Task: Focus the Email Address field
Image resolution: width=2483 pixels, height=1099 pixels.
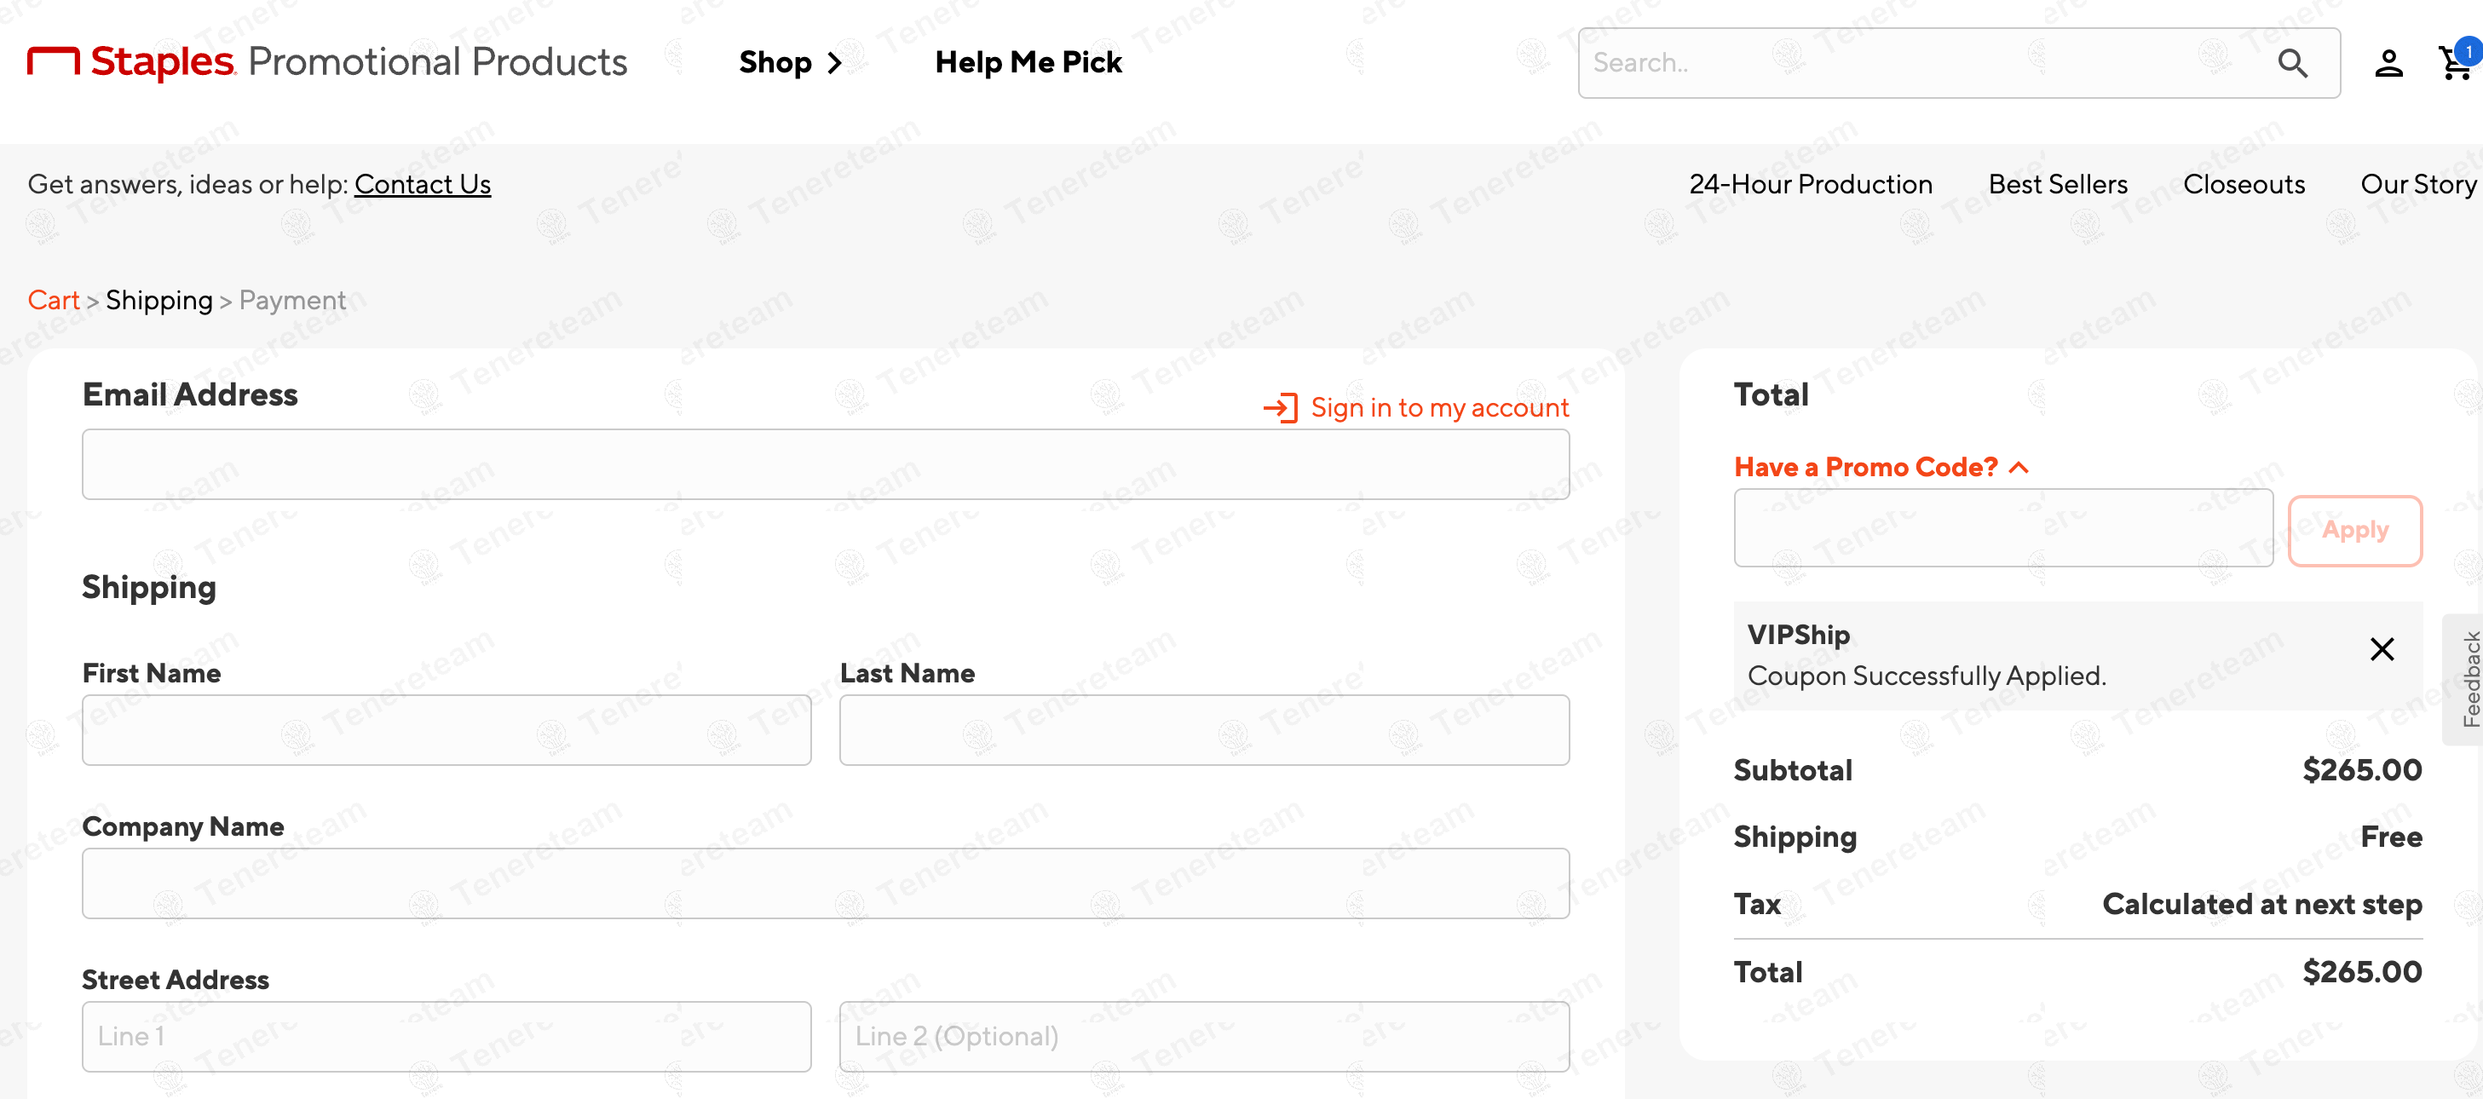Action: pyautogui.click(x=825, y=464)
